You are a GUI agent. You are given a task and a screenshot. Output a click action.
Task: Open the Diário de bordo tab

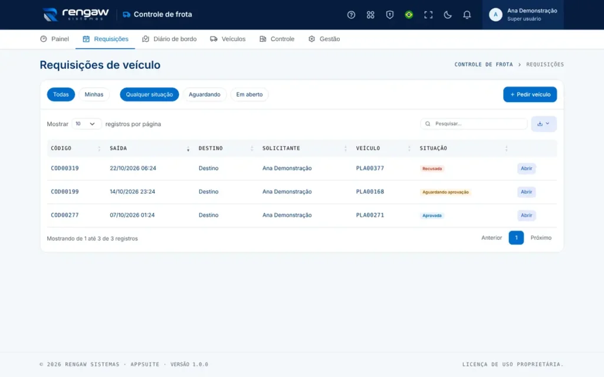click(x=169, y=39)
